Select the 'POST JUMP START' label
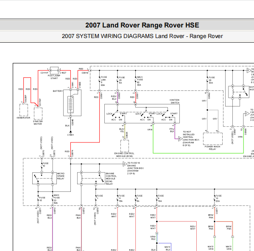Viewport: 254px width, 251px height. [54, 77]
